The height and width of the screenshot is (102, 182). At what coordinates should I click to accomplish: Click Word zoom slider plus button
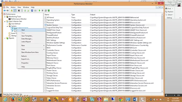tap(174, 95)
